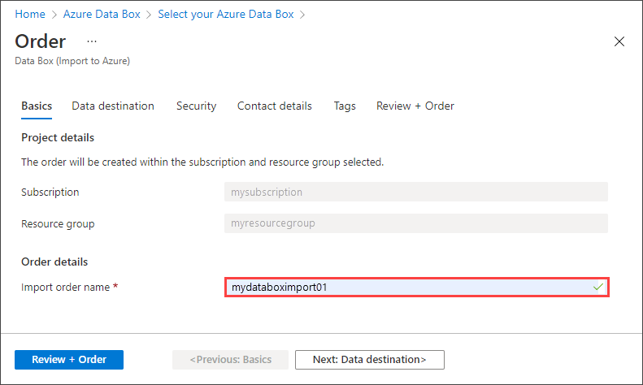Open the Security tab
Viewport: 643px width, 385px height.
click(196, 106)
